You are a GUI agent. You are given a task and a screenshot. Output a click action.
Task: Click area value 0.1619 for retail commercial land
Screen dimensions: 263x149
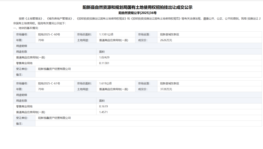tap(104, 106)
